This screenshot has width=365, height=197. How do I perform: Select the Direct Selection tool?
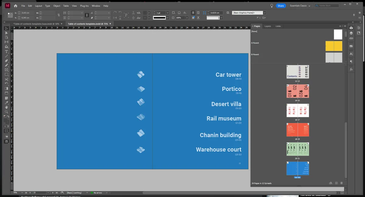point(6,32)
